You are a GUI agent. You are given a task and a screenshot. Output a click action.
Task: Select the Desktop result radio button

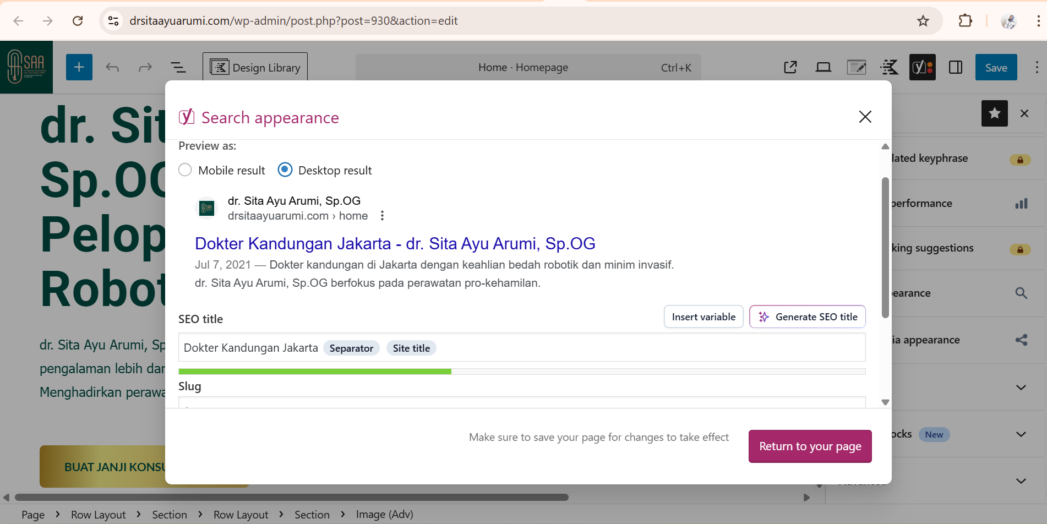285,170
